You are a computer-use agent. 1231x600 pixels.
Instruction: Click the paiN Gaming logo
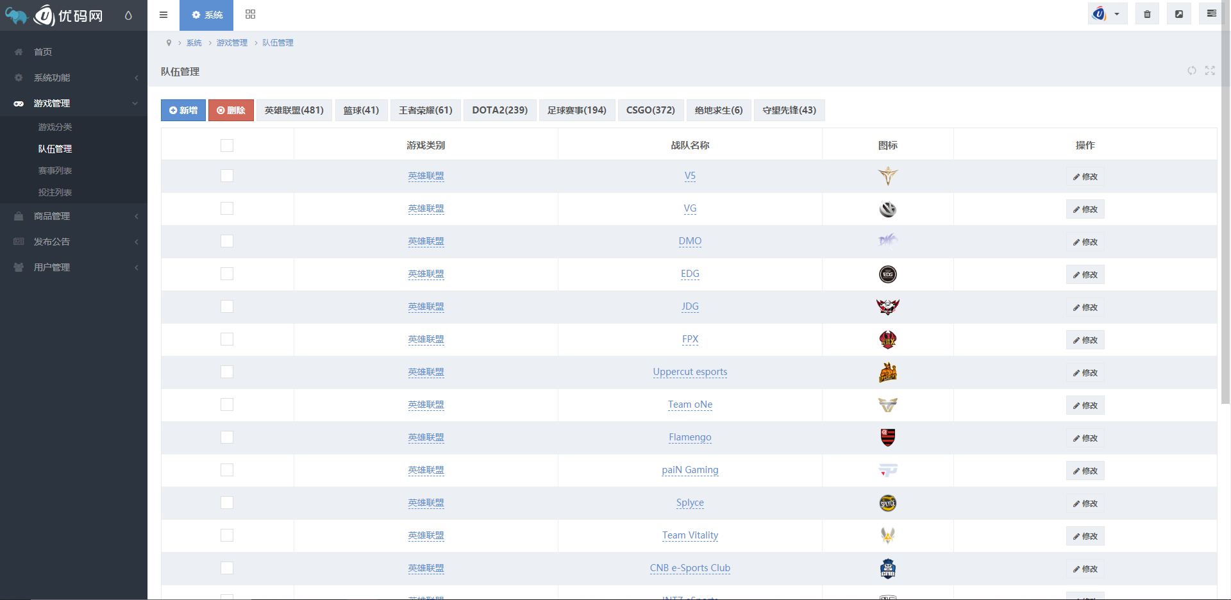click(888, 471)
